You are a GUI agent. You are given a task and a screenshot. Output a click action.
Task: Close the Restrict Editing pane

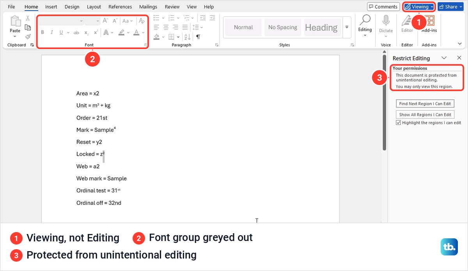click(459, 58)
